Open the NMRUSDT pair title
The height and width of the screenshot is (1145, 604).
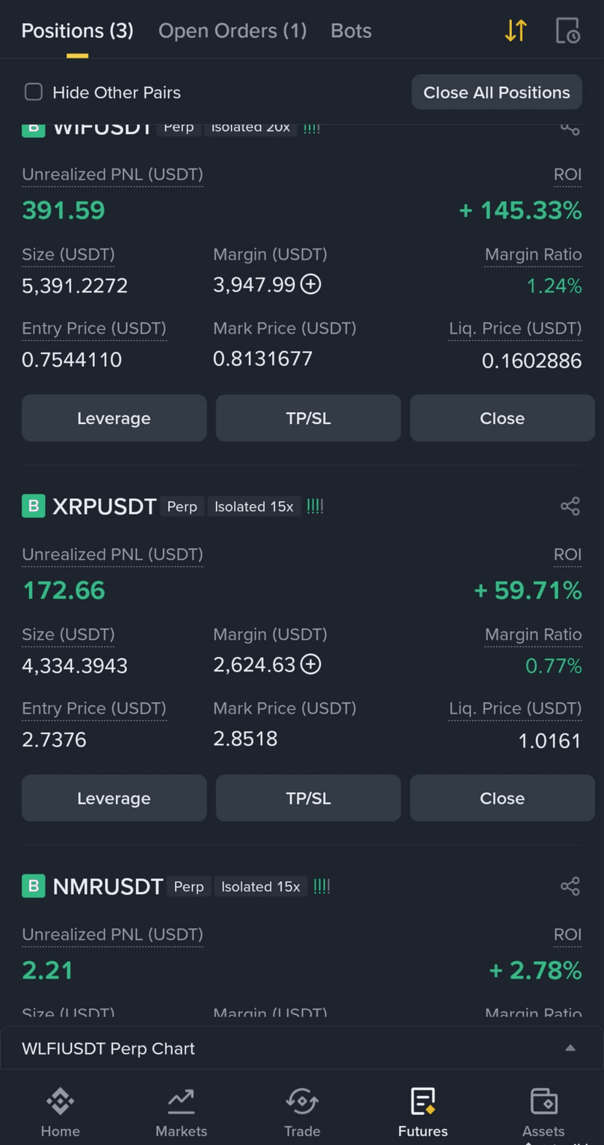click(x=108, y=887)
